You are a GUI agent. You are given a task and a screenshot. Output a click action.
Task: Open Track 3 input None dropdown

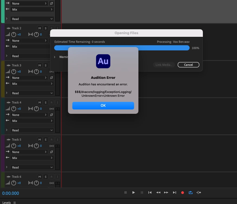coord(29,78)
